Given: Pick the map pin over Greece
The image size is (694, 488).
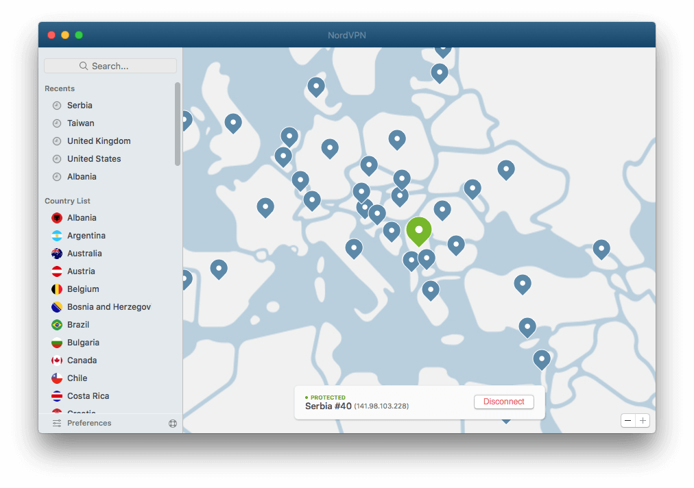Looking at the screenshot, I should point(431,290).
